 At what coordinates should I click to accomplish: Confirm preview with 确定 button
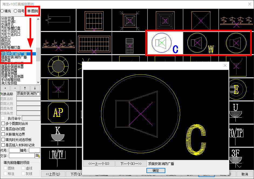(156, 170)
